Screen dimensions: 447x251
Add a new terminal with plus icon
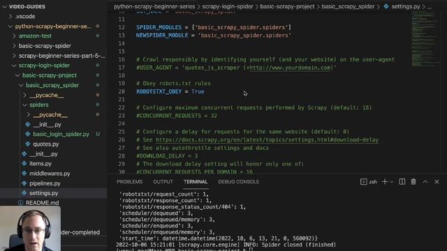point(385,181)
